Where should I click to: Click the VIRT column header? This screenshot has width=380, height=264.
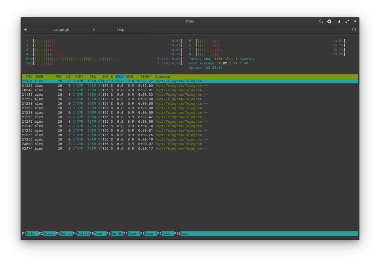click(79, 77)
